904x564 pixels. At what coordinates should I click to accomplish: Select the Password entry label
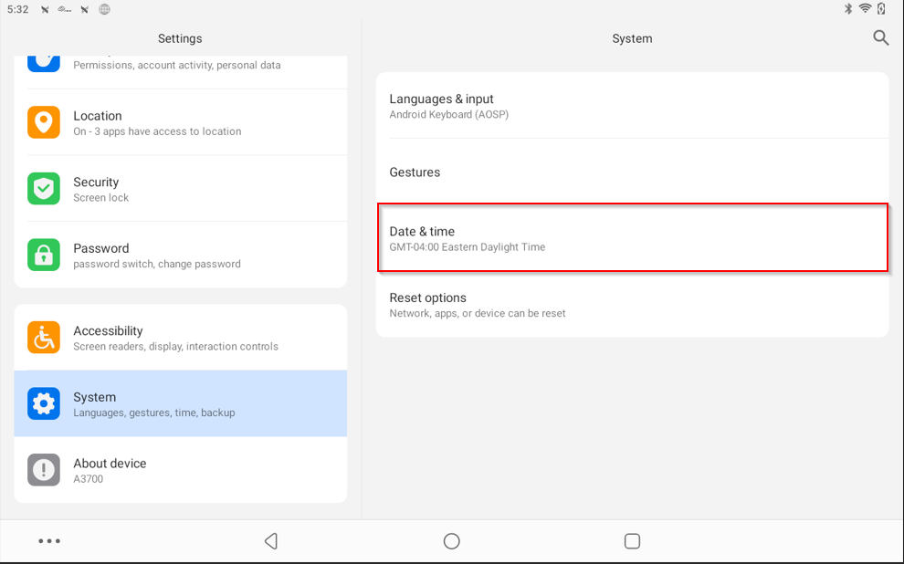(101, 248)
